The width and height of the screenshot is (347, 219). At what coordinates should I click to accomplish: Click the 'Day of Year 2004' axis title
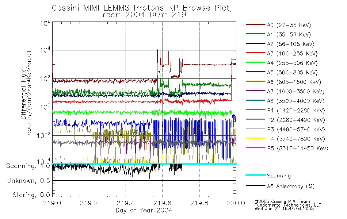144,210
